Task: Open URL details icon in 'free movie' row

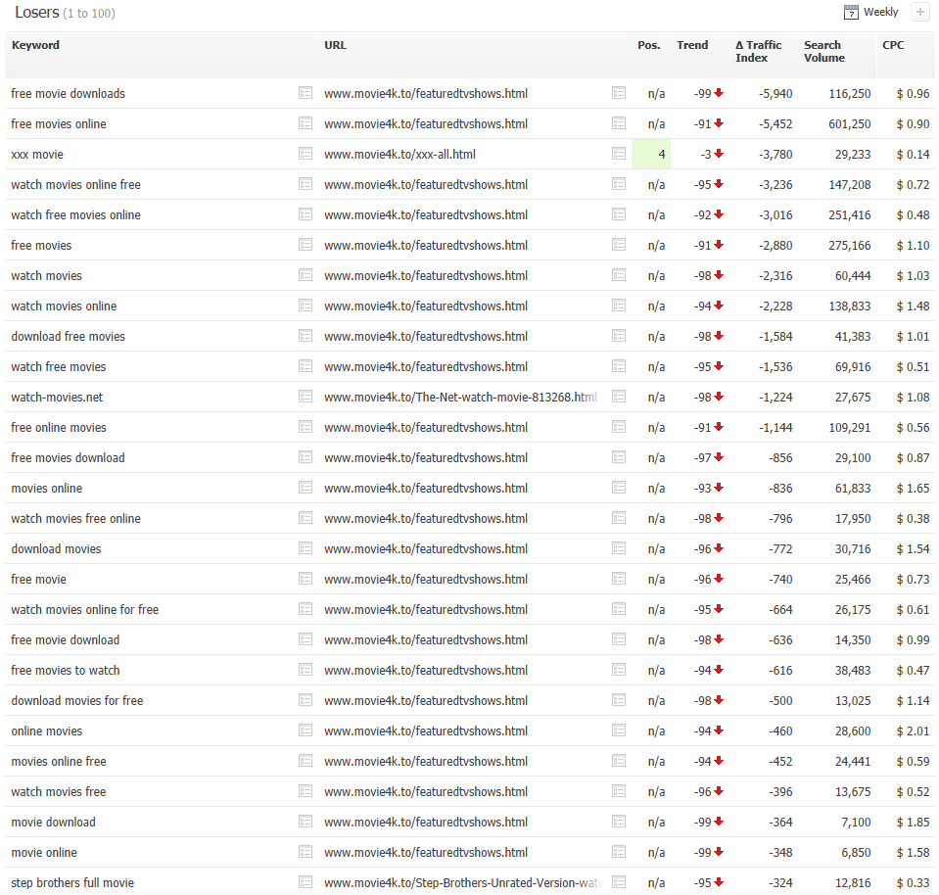Action: point(619,579)
